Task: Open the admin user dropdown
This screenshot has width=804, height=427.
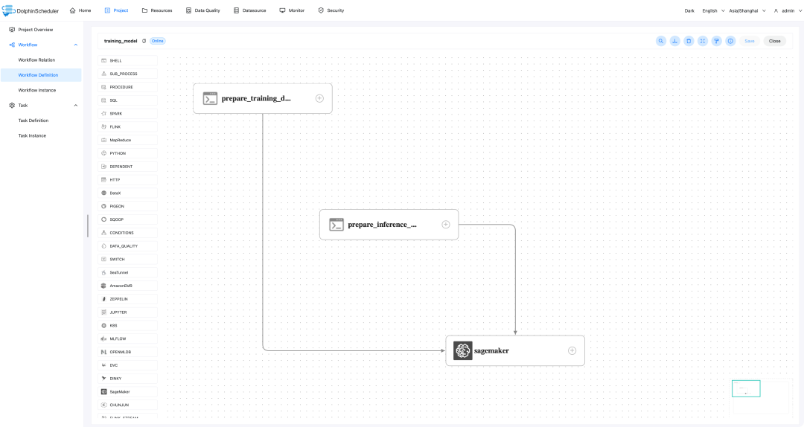Action: point(786,10)
